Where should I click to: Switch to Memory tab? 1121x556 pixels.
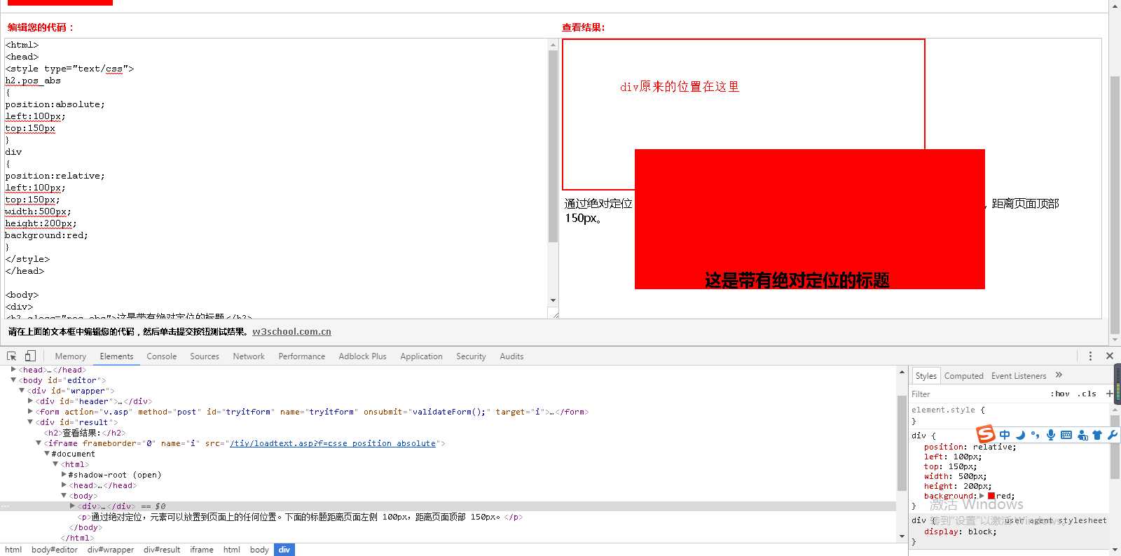(x=71, y=356)
